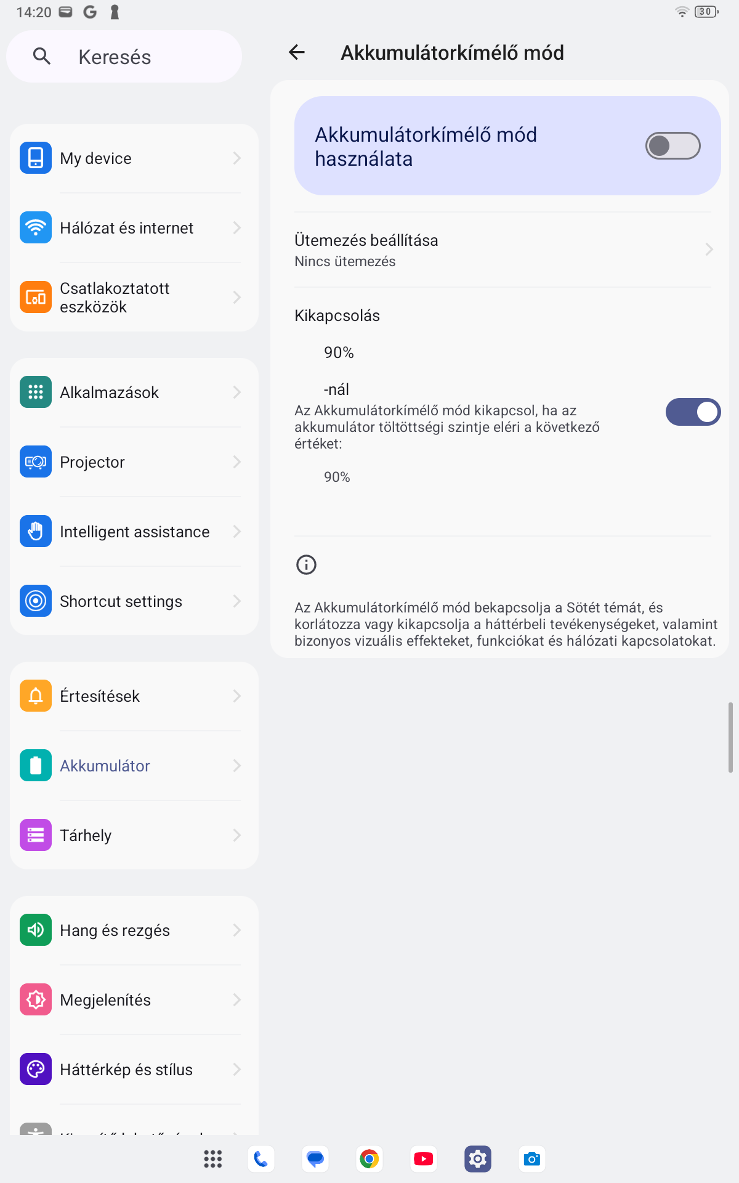This screenshot has height=1183, width=739.
Task: Tap the Értesítések bell icon
Action: [36, 696]
